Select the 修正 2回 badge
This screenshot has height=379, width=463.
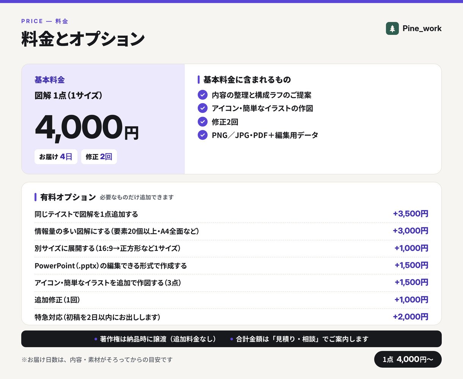99,157
